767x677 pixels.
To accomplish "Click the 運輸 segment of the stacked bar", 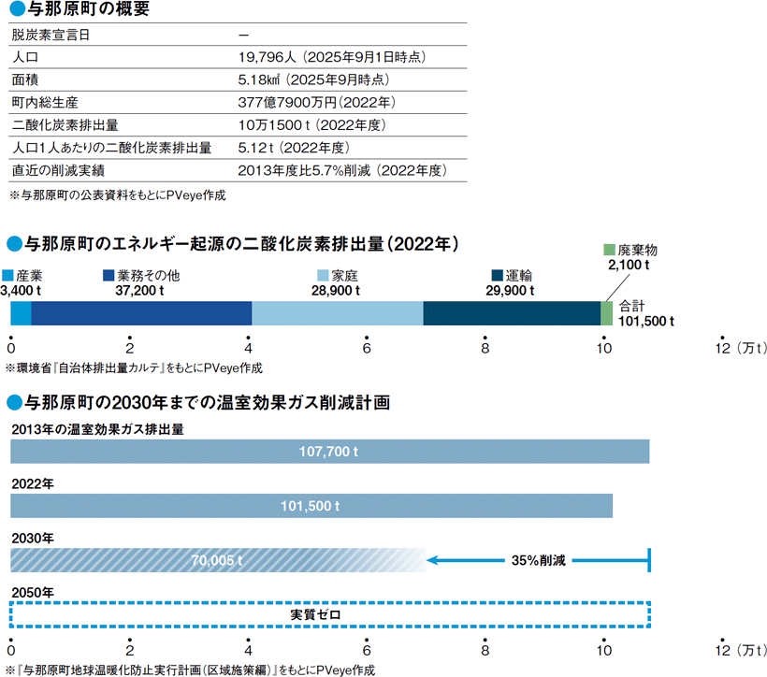I will (512, 313).
